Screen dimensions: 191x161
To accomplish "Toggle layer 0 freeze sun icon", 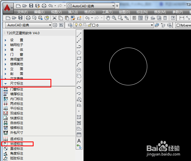I will pyautogui.click(x=80, y=25).
